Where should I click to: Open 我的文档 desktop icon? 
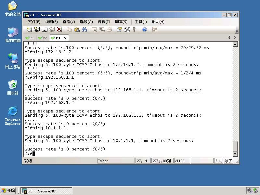tap(13, 9)
